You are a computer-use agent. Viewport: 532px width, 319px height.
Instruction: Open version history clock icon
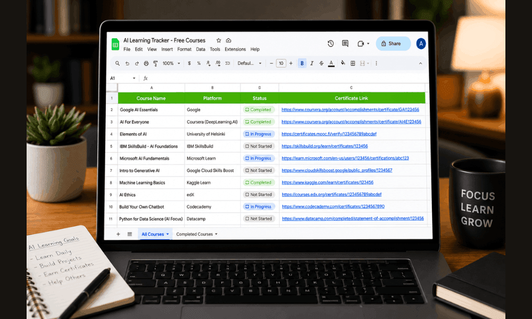pos(330,44)
